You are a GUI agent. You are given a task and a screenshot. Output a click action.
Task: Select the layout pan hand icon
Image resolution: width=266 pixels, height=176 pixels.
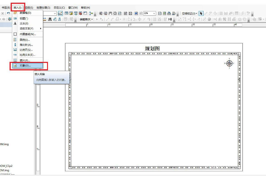click(x=110, y=13)
